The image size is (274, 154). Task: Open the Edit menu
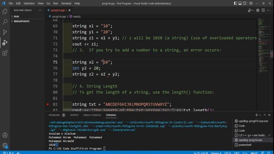pyautogui.click(x=18, y=3)
